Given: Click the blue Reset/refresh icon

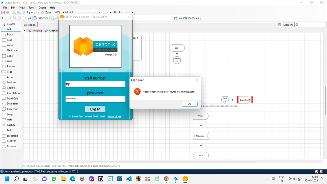Looking at the screenshot, I should (x=29, y=18).
